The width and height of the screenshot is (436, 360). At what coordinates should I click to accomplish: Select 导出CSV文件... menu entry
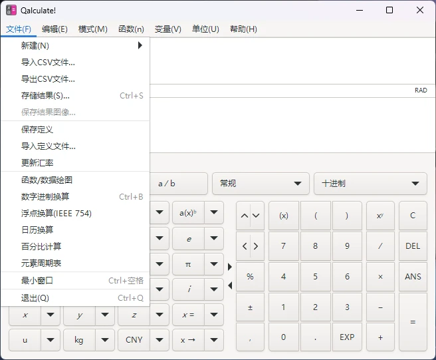(x=75, y=79)
